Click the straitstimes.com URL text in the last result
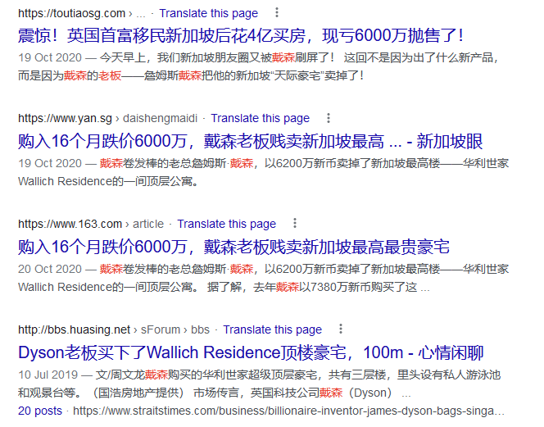 point(288,411)
